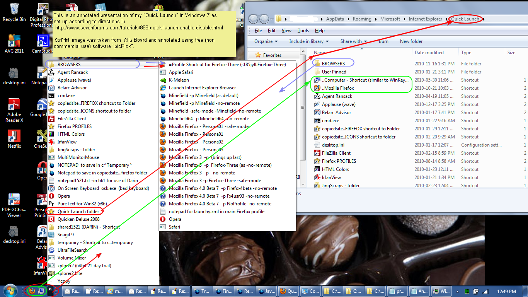Select HTML Colors in Explorer file list
This screenshot has width=528, height=297.
coord(335,169)
